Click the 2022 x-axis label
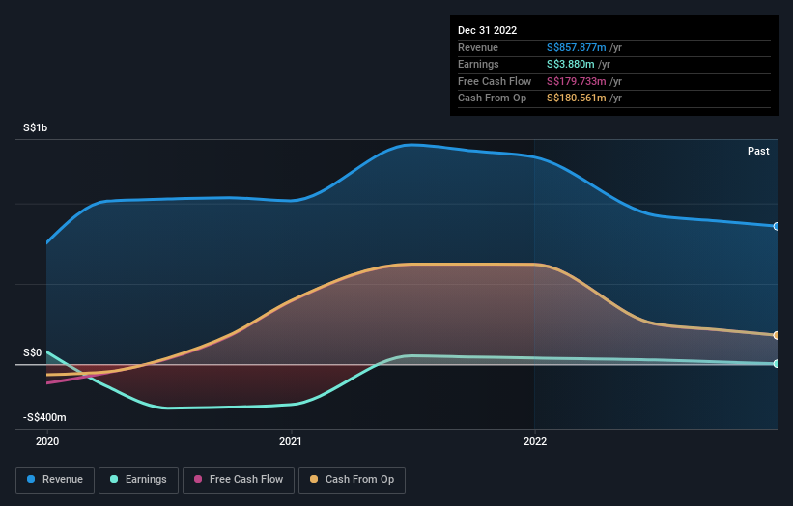793x506 pixels. click(x=535, y=442)
